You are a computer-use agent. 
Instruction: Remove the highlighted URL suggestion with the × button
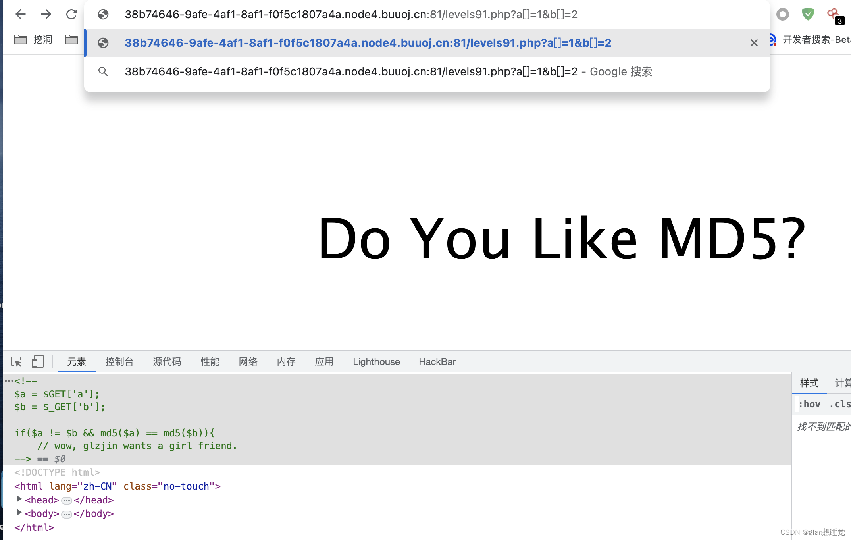754,42
